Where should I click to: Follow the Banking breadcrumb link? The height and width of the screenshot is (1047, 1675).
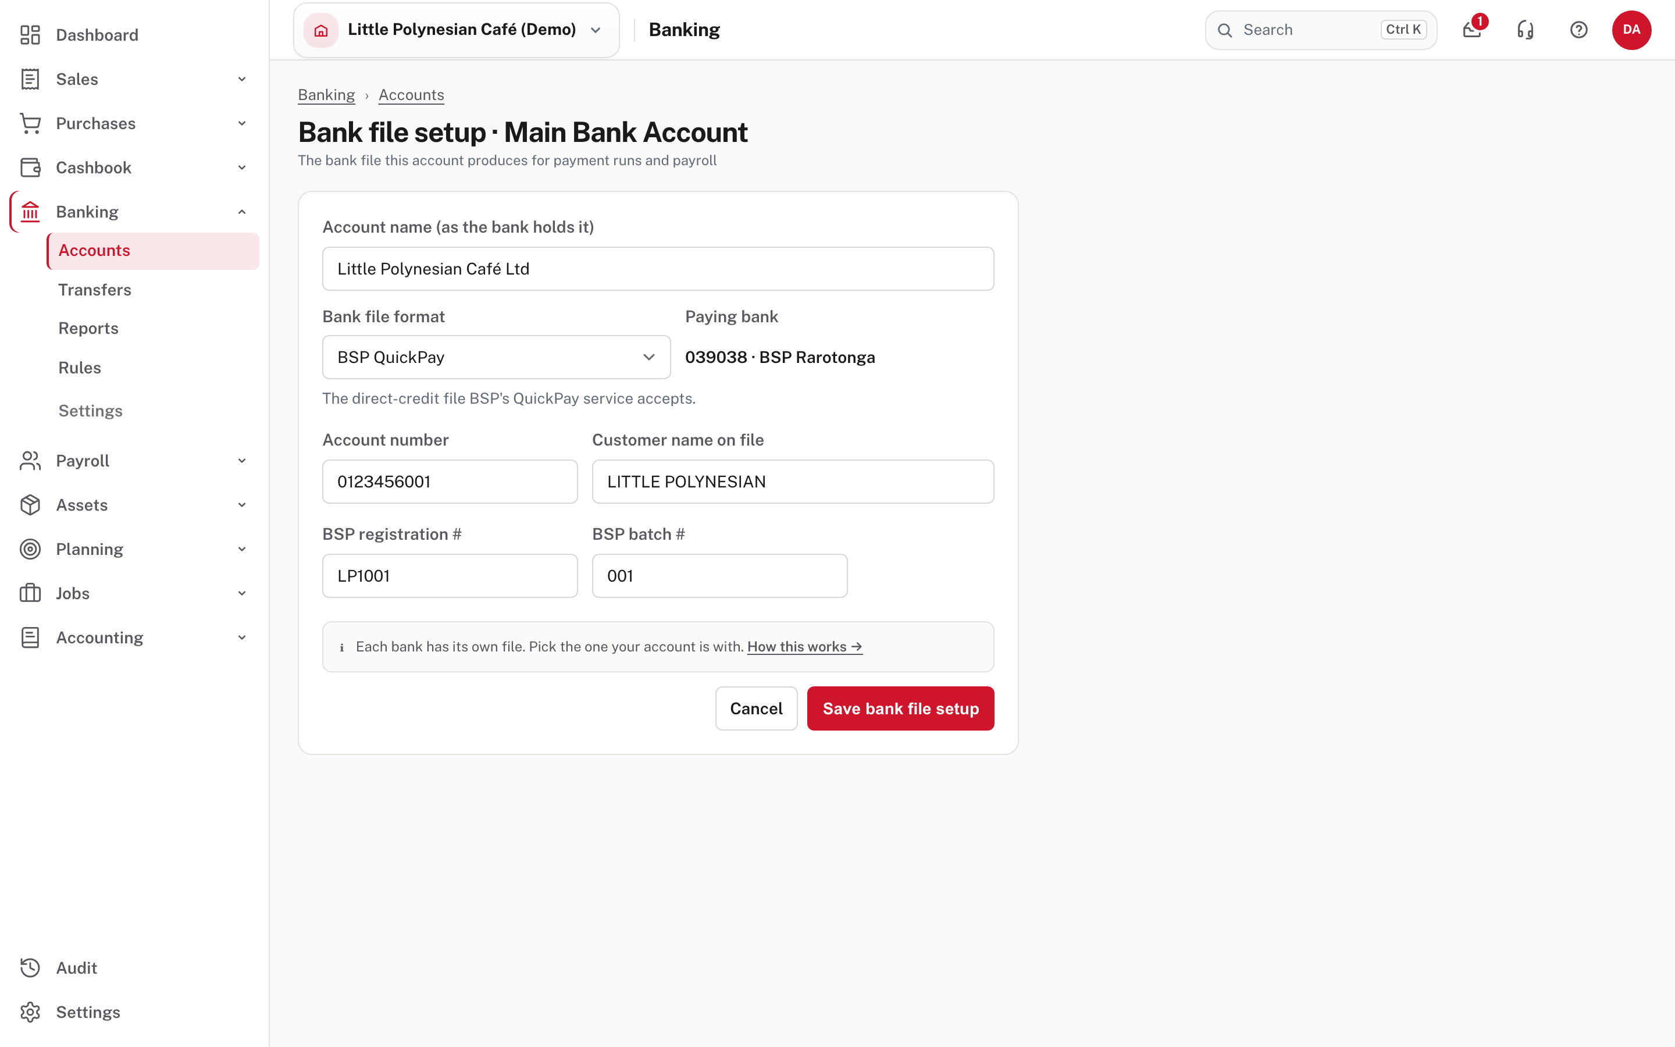coord(327,95)
